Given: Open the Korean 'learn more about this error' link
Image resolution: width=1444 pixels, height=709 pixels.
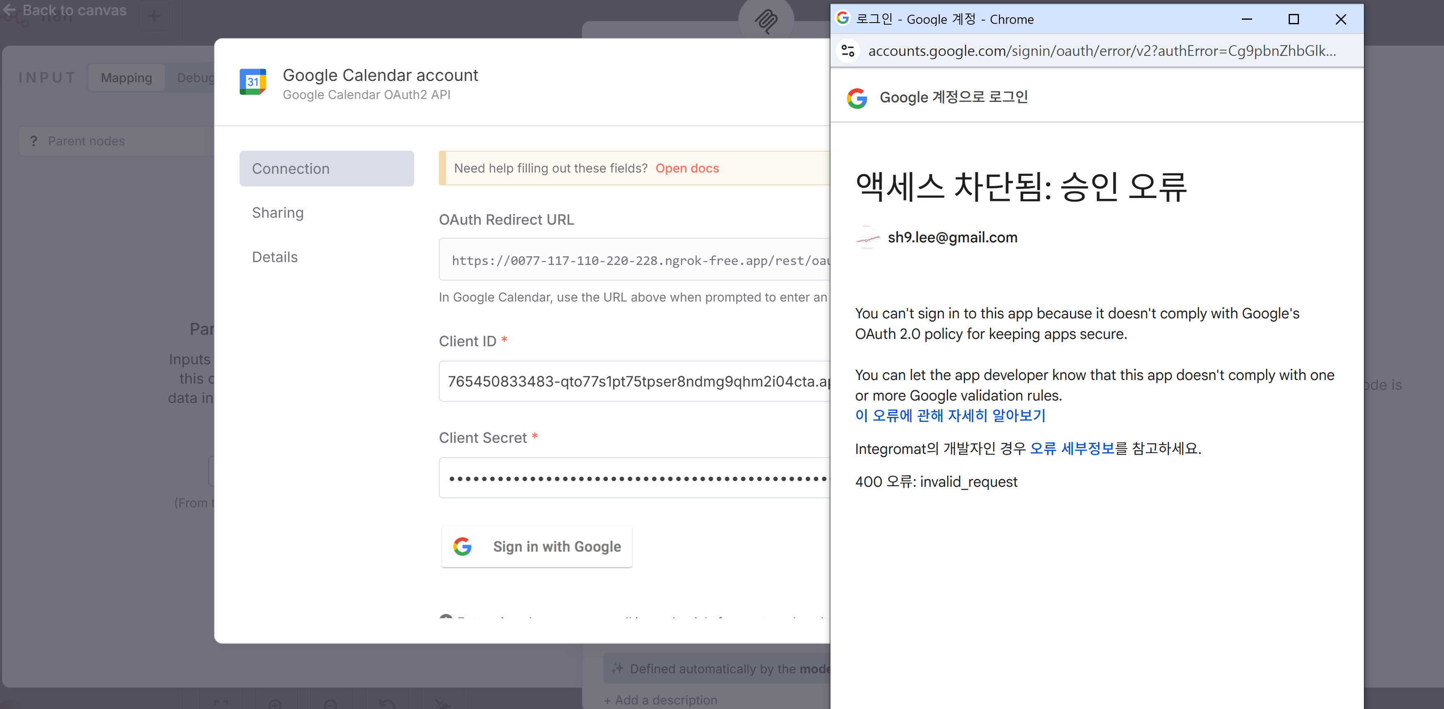Looking at the screenshot, I should 950,416.
